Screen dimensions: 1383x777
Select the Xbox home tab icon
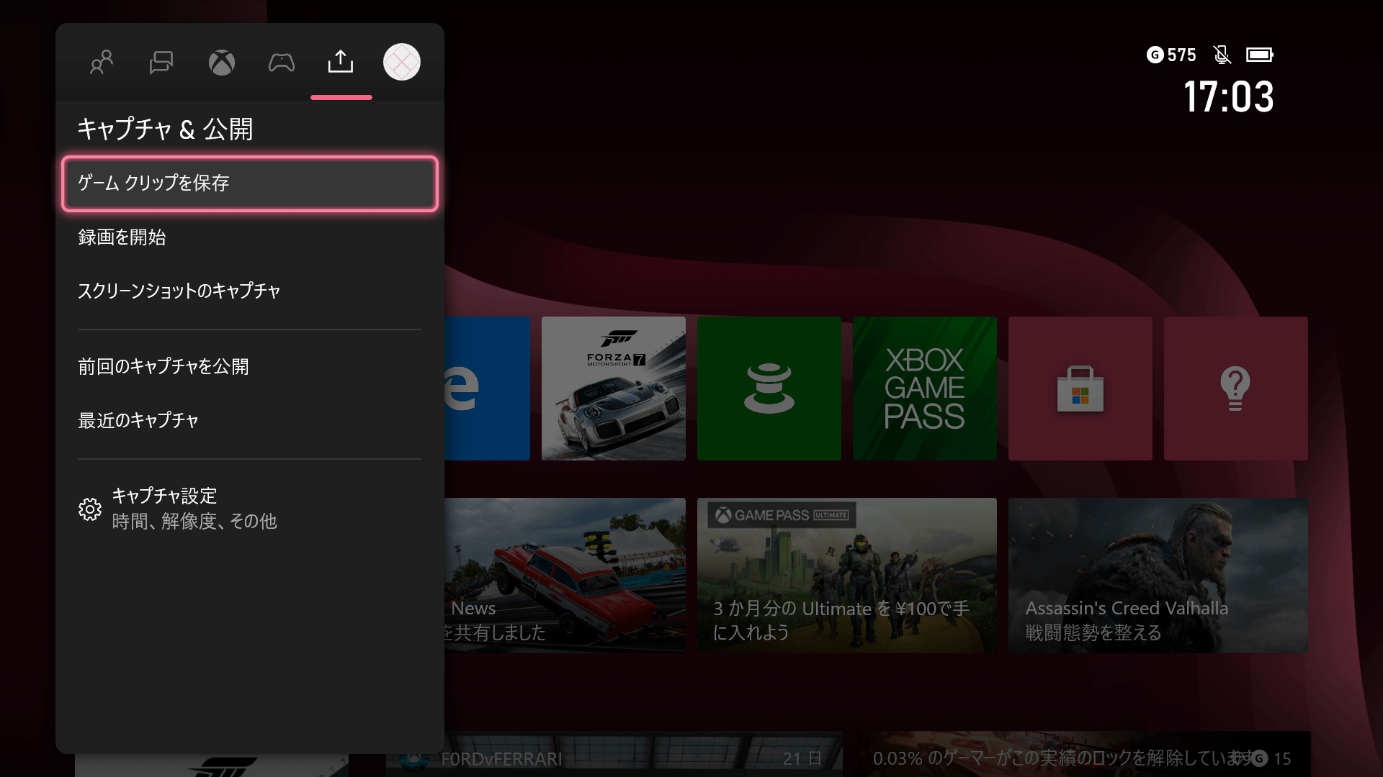pyautogui.click(x=222, y=63)
